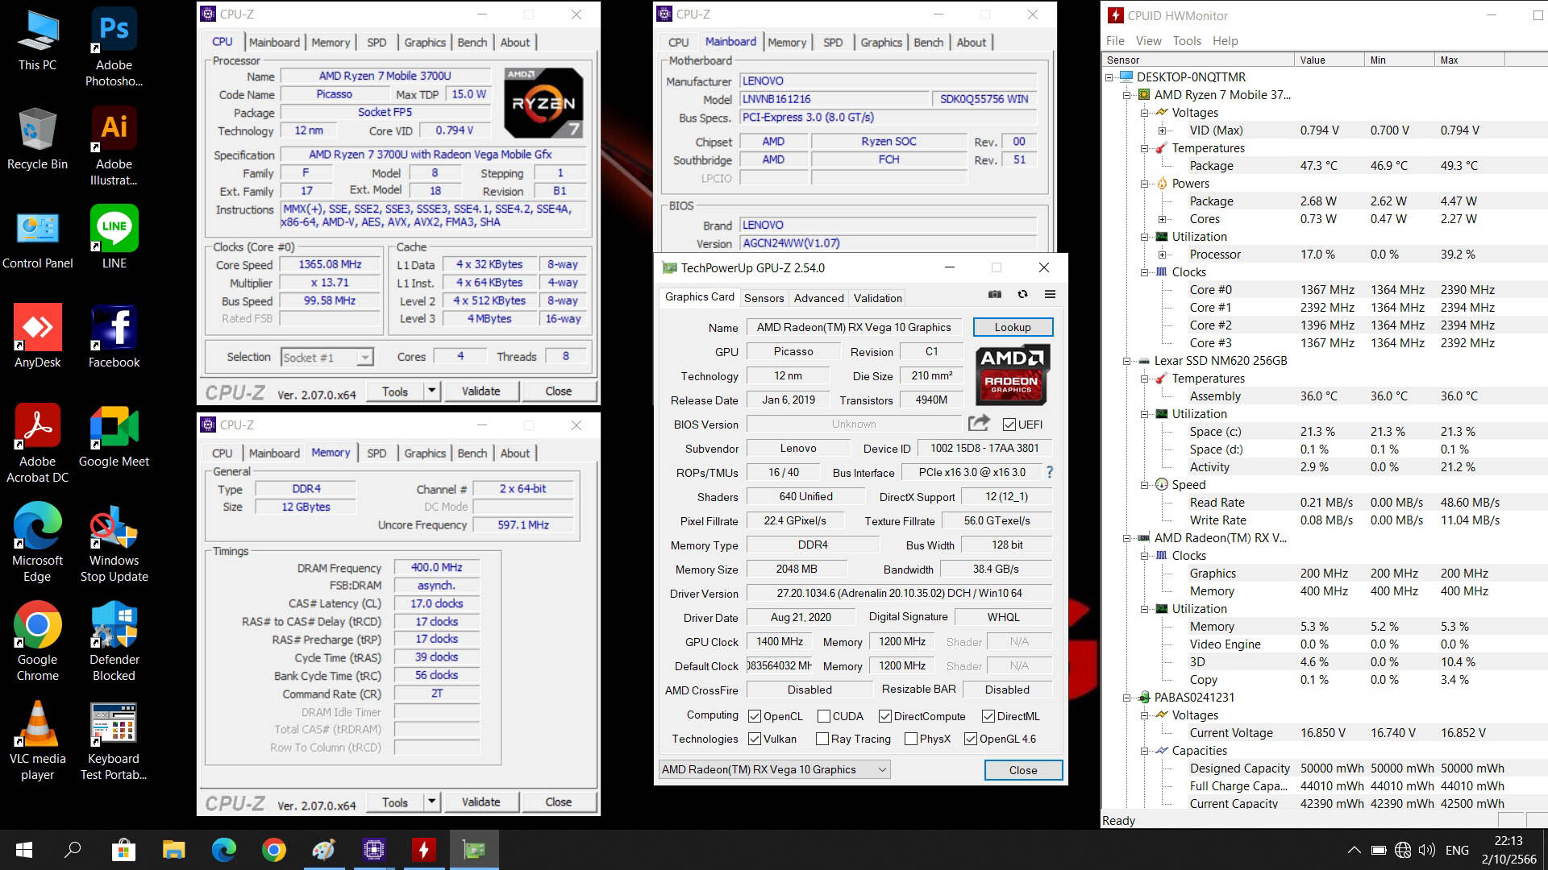The image size is (1548, 870).
Task: Collapse the Lexar SSD NM620 256GB tree node
Action: point(1127,361)
